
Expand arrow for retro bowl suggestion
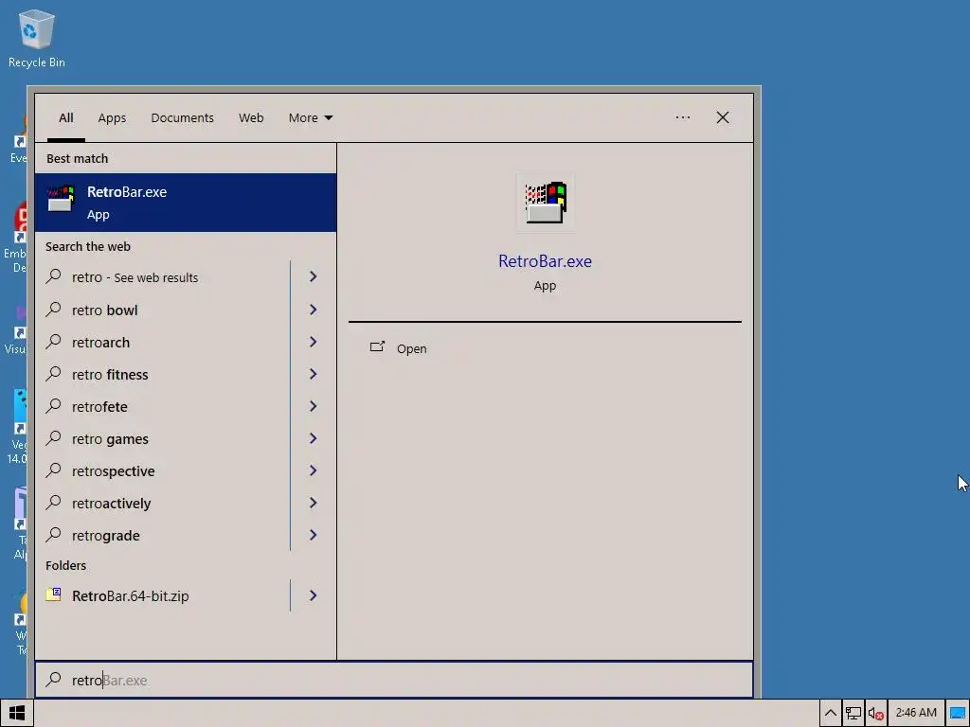313,310
